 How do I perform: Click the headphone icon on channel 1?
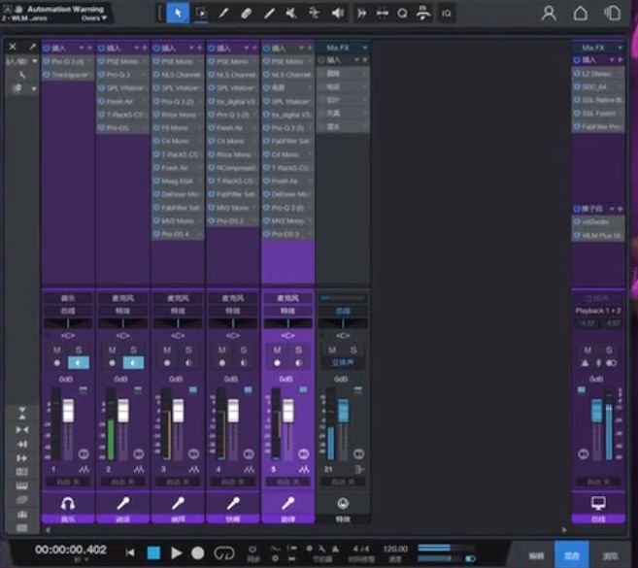tap(68, 503)
